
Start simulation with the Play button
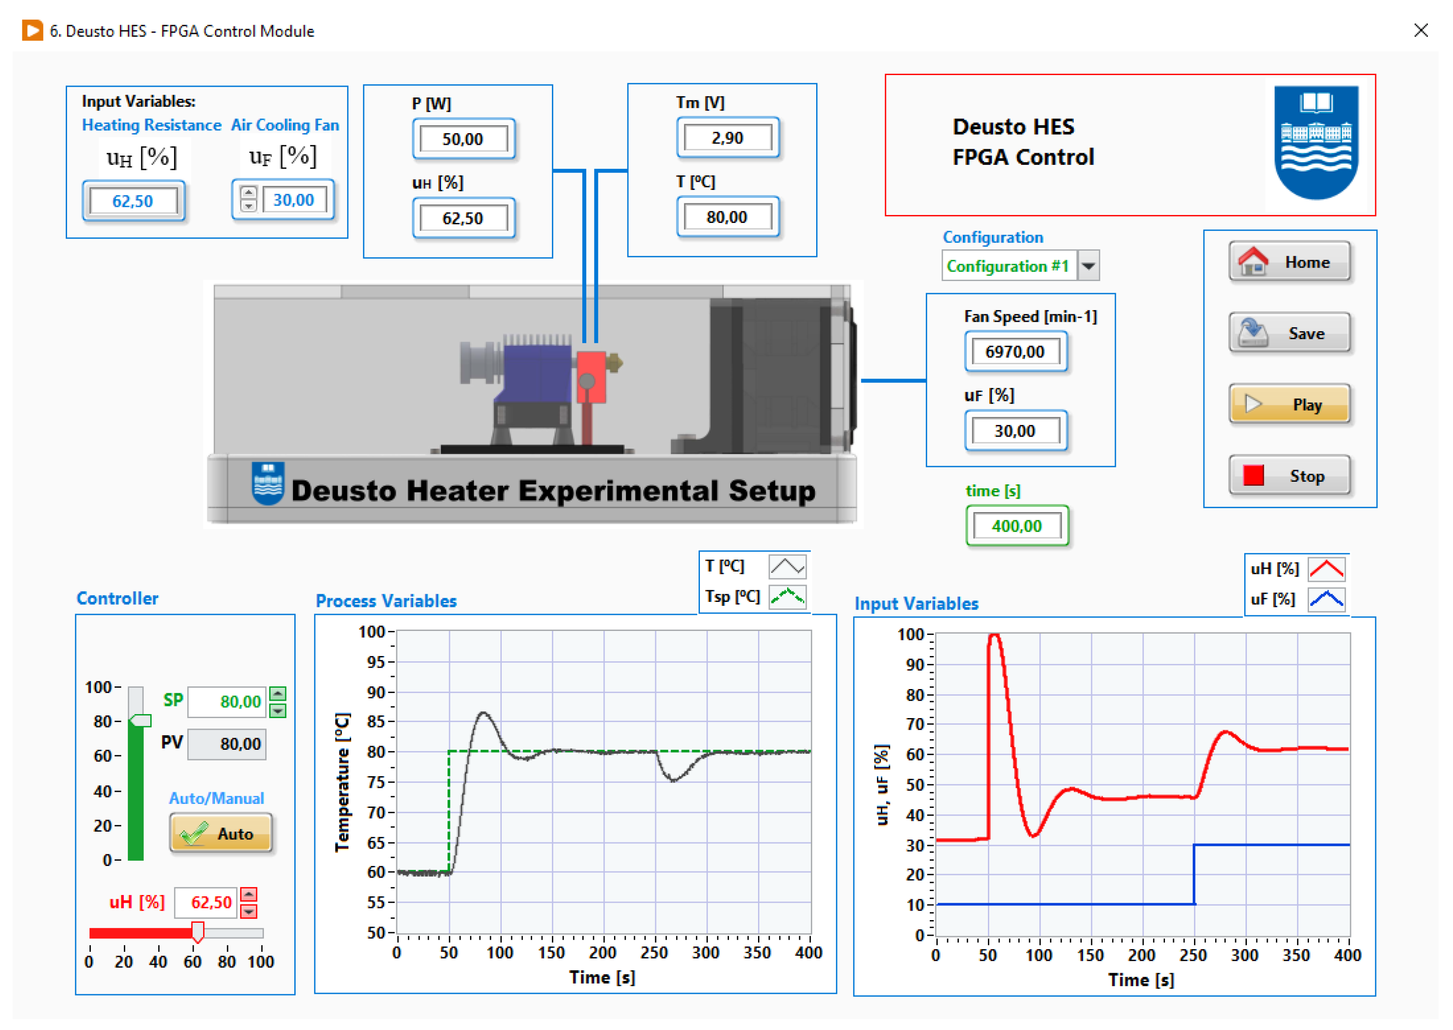1289,404
